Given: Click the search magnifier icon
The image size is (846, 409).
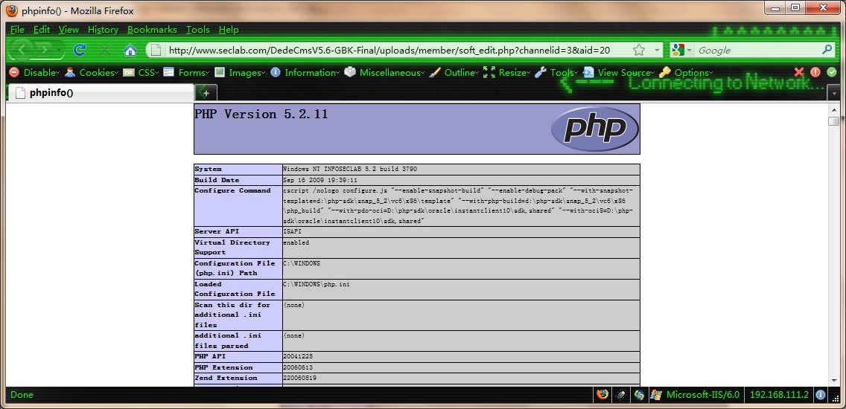Looking at the screenshot, I should pyautogui.click(x=827, y=50).
